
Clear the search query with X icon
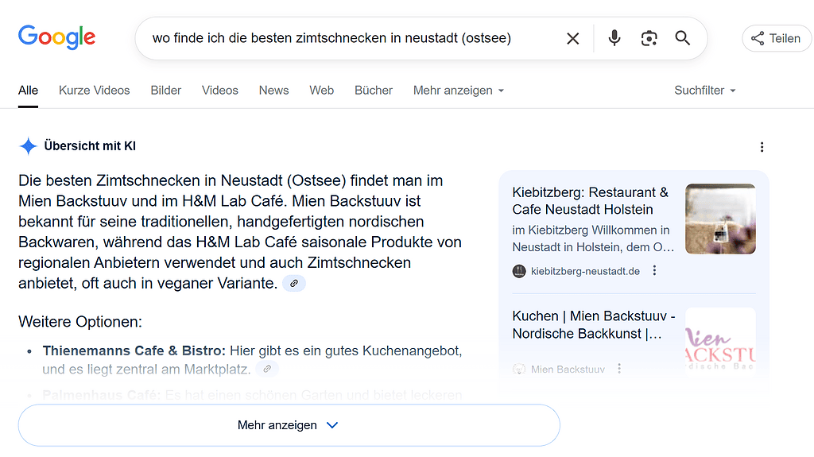tap(572, 38)
